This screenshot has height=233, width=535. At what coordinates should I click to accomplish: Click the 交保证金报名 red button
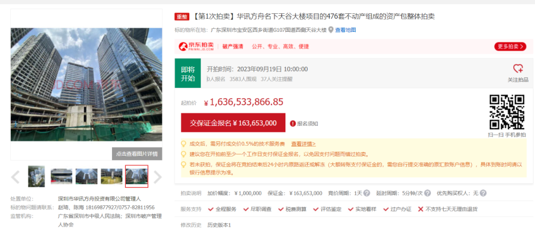click(233, 123)
